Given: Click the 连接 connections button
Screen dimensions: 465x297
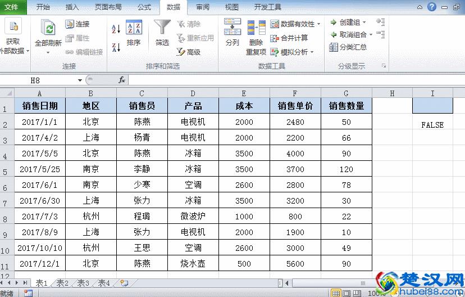Looking at the screenshot, I should (x=77, y=24).
